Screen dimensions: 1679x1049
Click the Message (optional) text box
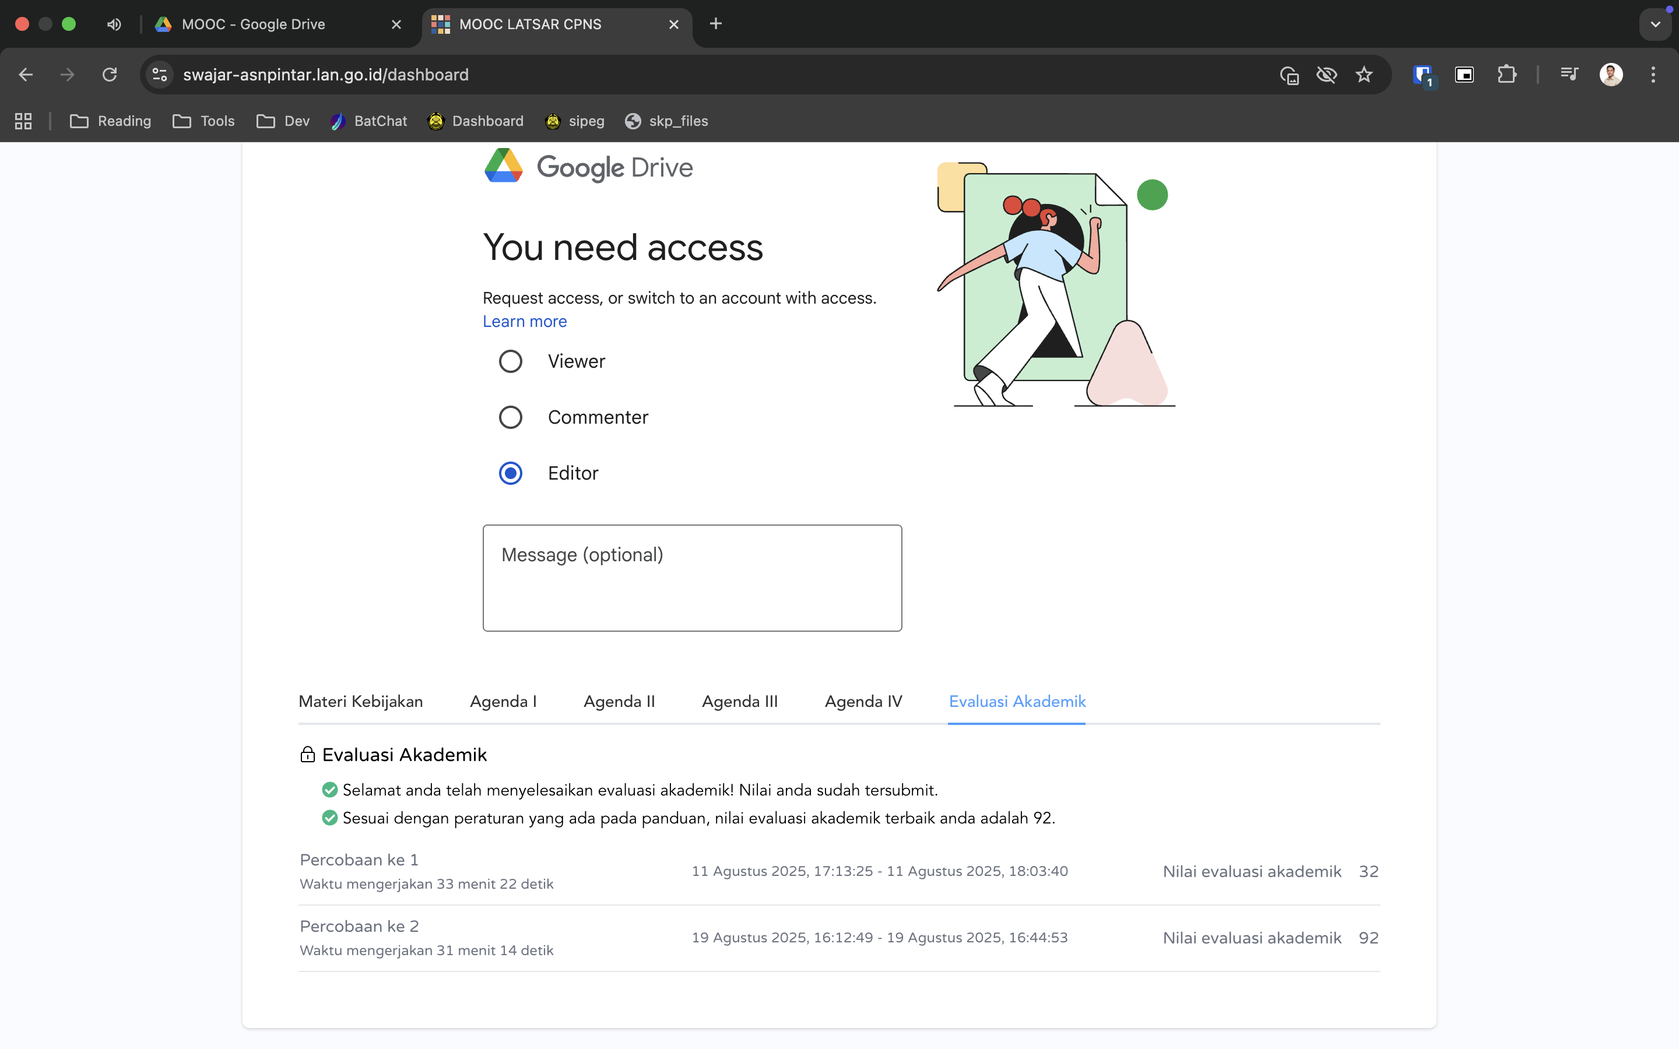[x=692, y=578]
